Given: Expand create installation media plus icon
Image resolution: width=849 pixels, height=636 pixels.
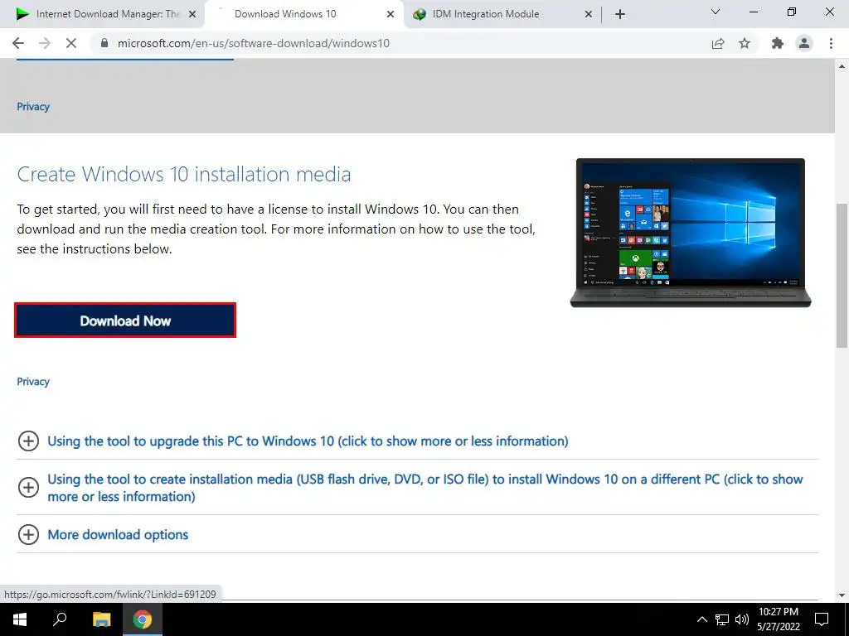Looking at the screenshot, I should (x=28, y=487).
